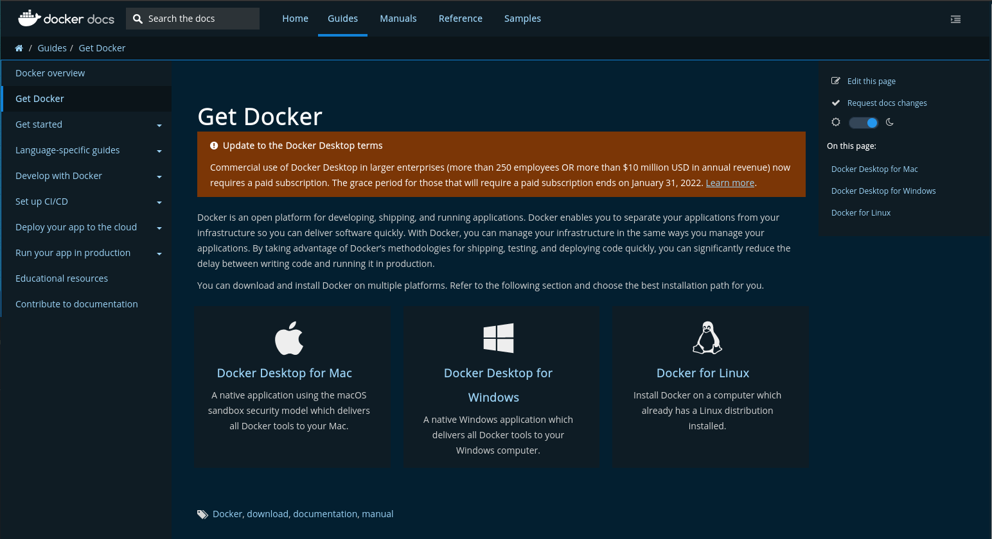Expand Language-specific guides section
The height and width of the screenshot is (539, 992).
pos(159,151)
